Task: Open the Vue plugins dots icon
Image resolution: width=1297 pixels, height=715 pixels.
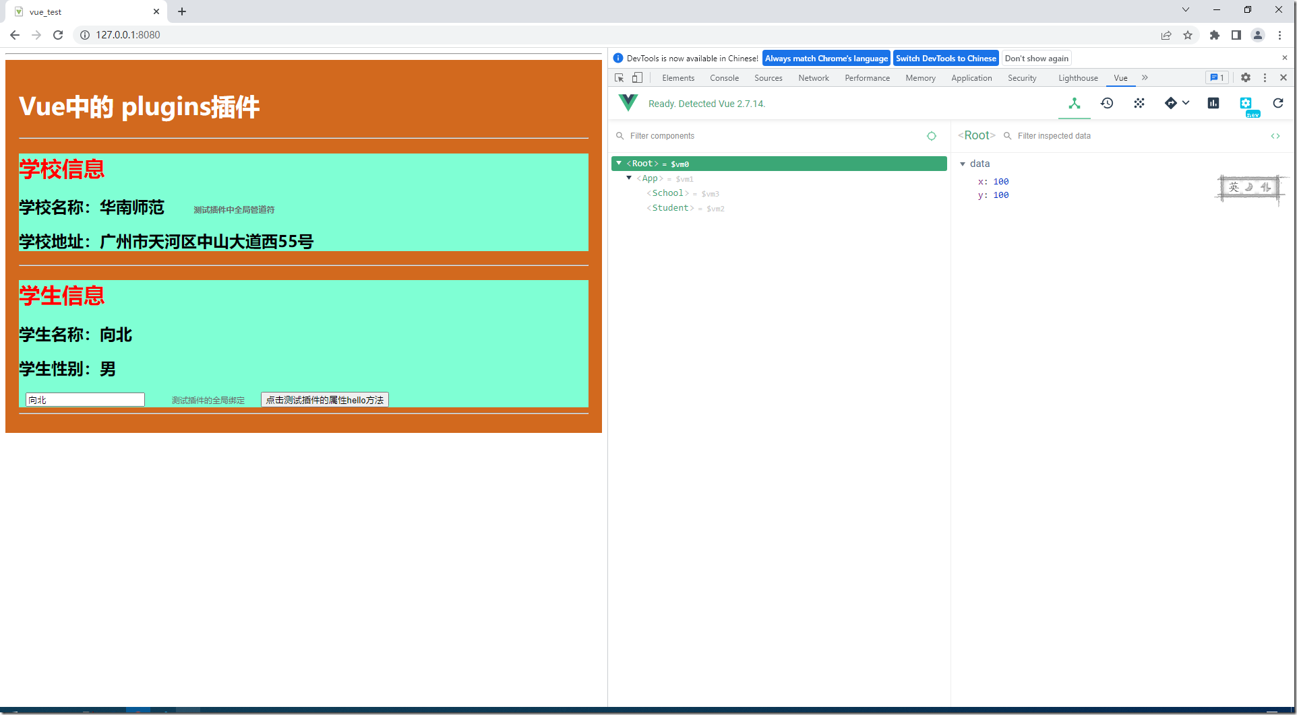Action: [x=1139, y=104]
